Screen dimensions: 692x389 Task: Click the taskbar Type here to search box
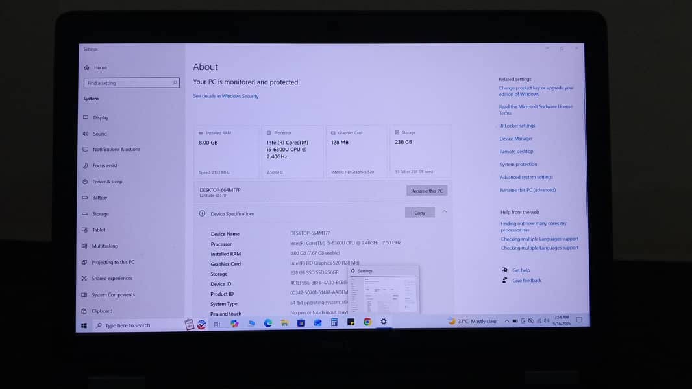pyautogui.click(x=137, y=325)
